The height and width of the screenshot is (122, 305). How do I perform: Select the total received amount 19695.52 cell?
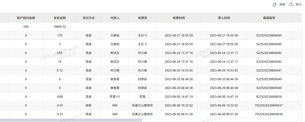click(x=60, y=27)
